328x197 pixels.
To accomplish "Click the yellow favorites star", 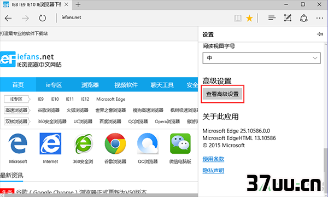I will (249, 18).
